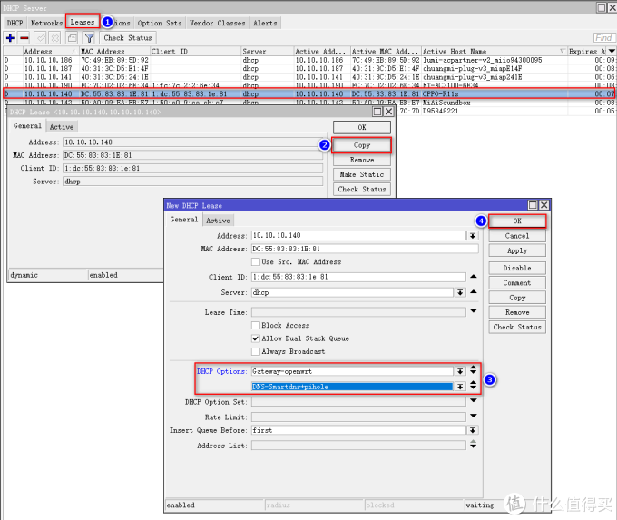The image size is (617, 520).
Task: Maximize the New DHCP Lease window
Action: 533,205
